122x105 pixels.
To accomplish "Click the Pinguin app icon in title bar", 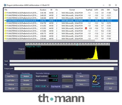I will [5, 5].
